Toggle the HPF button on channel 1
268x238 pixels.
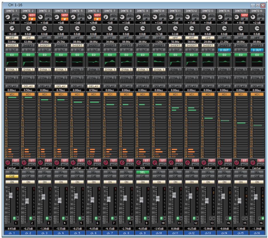(x=12, y=38)
